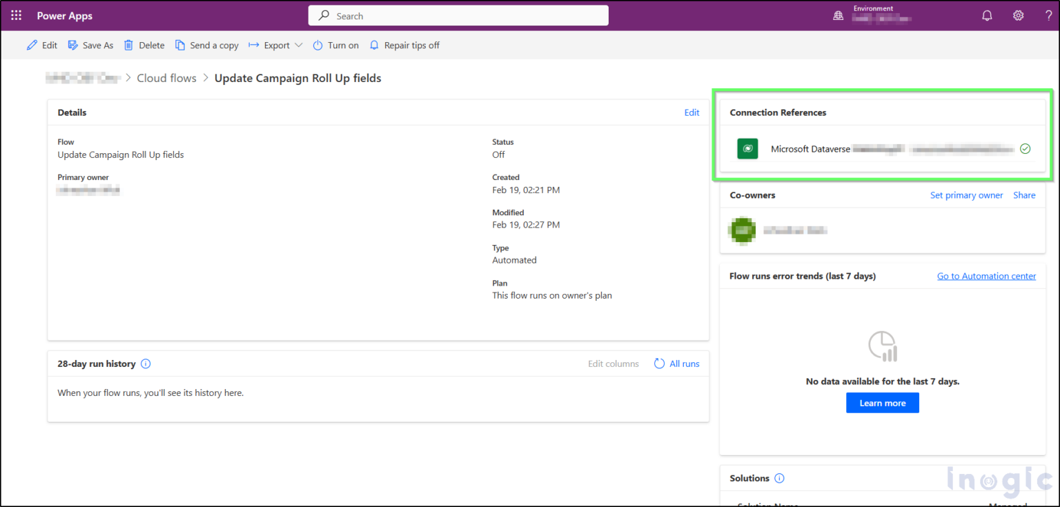
Task: Click the Learn more button
Action: (882, 402)
